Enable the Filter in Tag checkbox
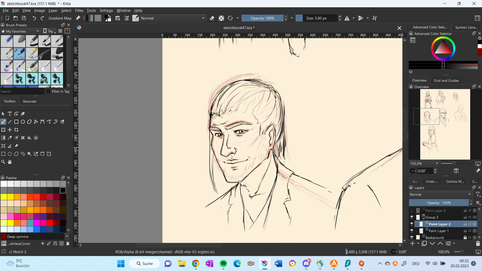 49,91
